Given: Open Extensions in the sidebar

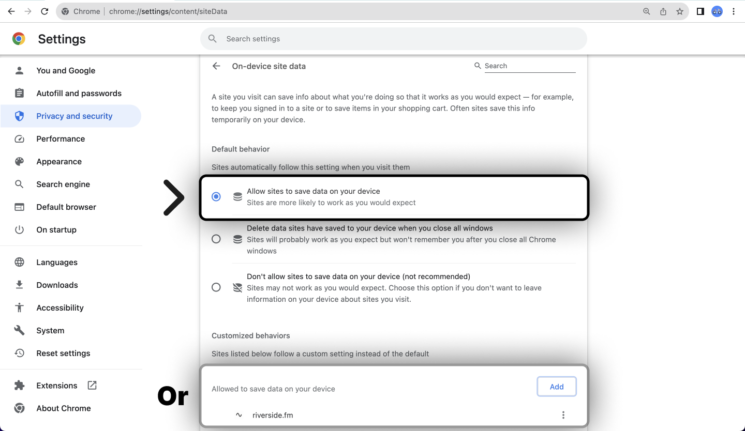Looking at the screenshot, I should [57, 386].
